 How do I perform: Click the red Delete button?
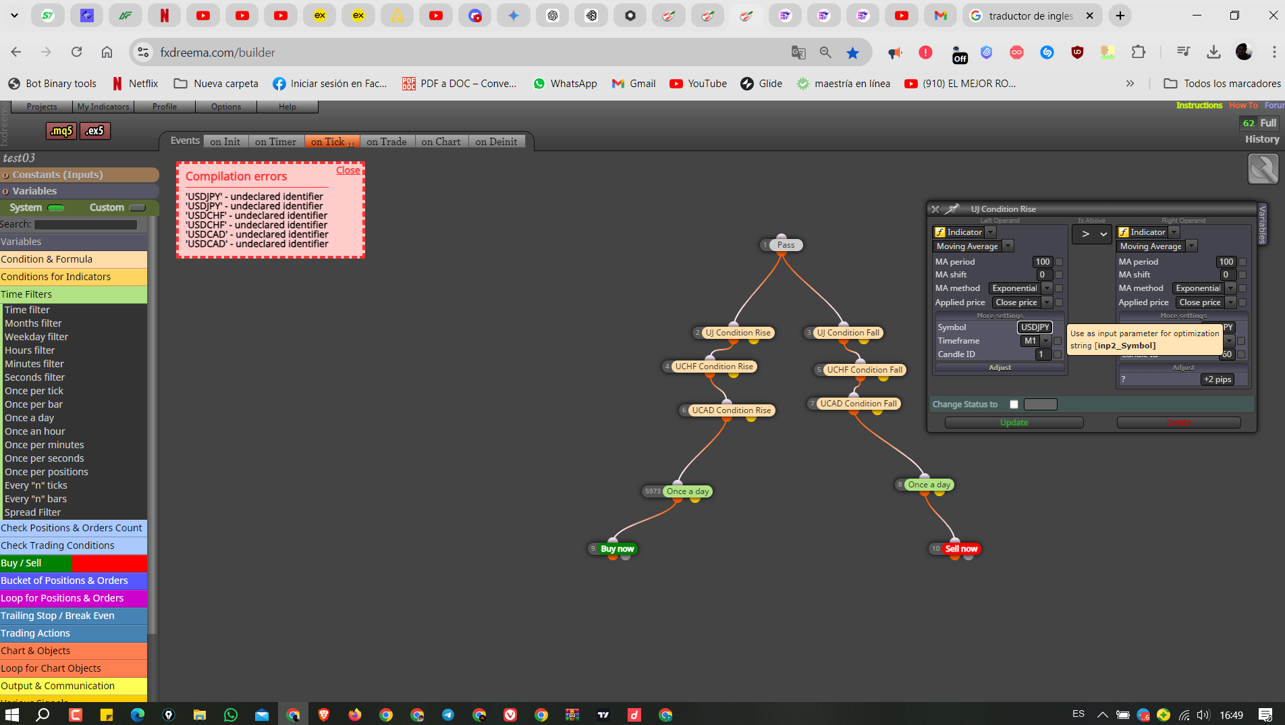point(1179,423)
